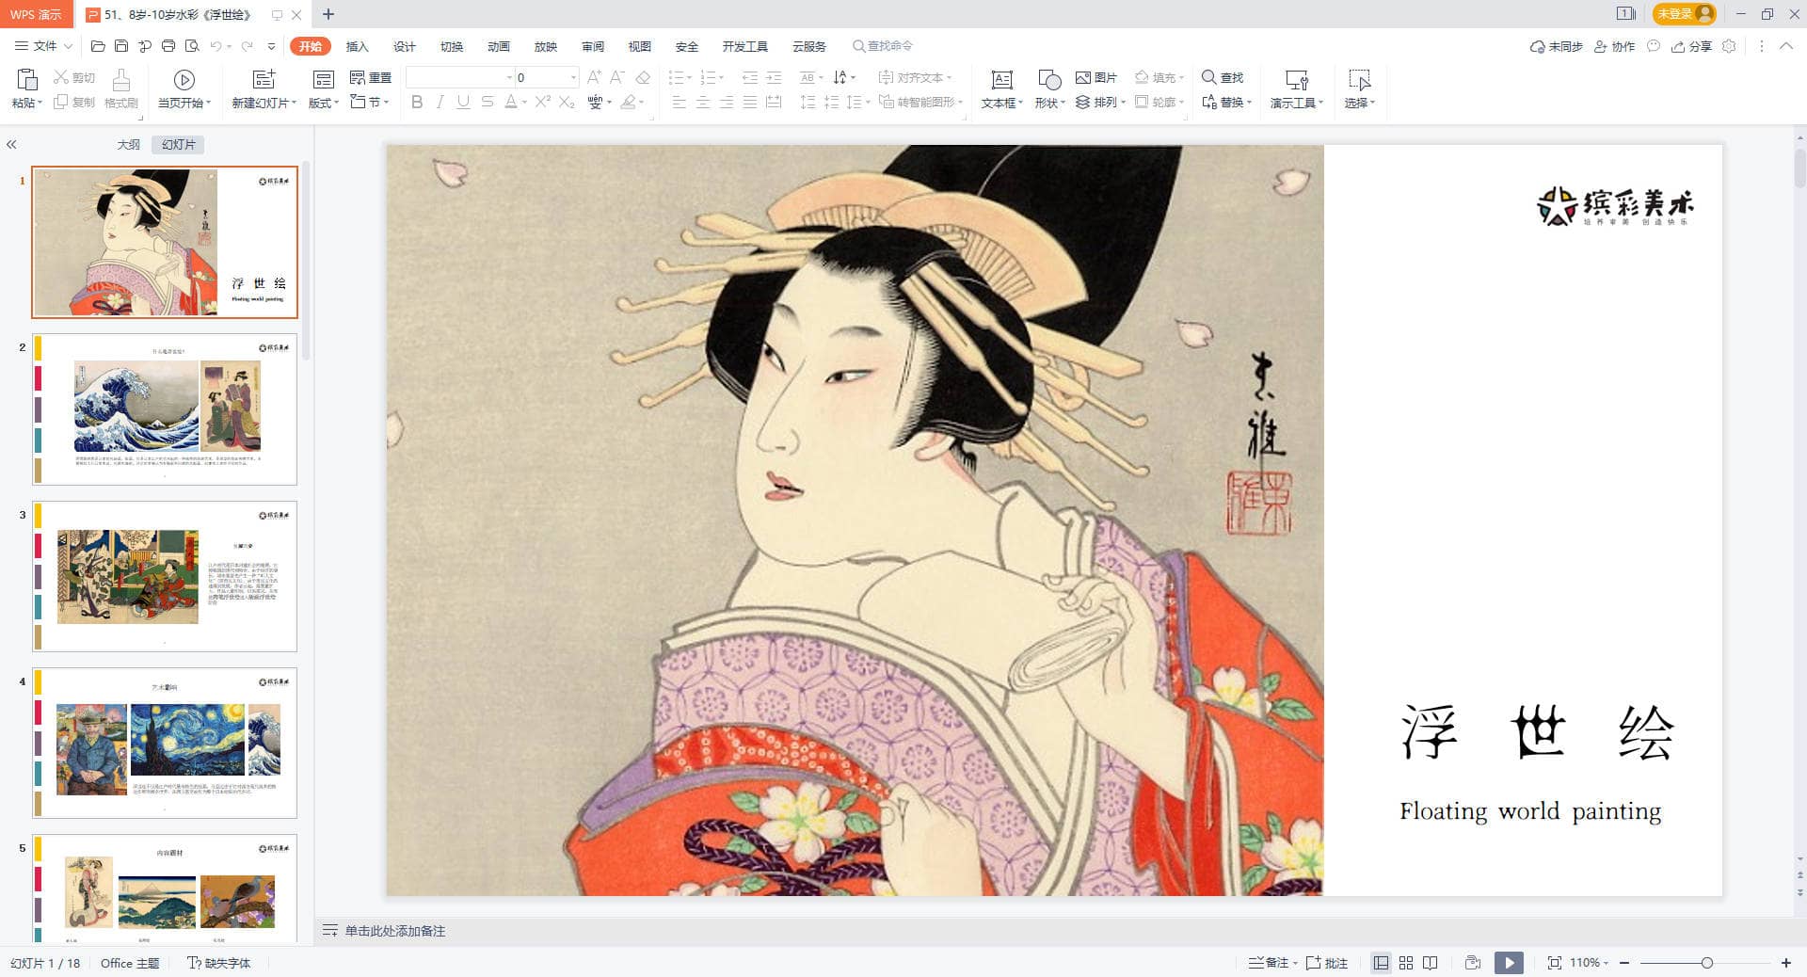Click the Share (分享) button
The image size is (1807, 977).
pyautogui.click(x=1691, y=46)
